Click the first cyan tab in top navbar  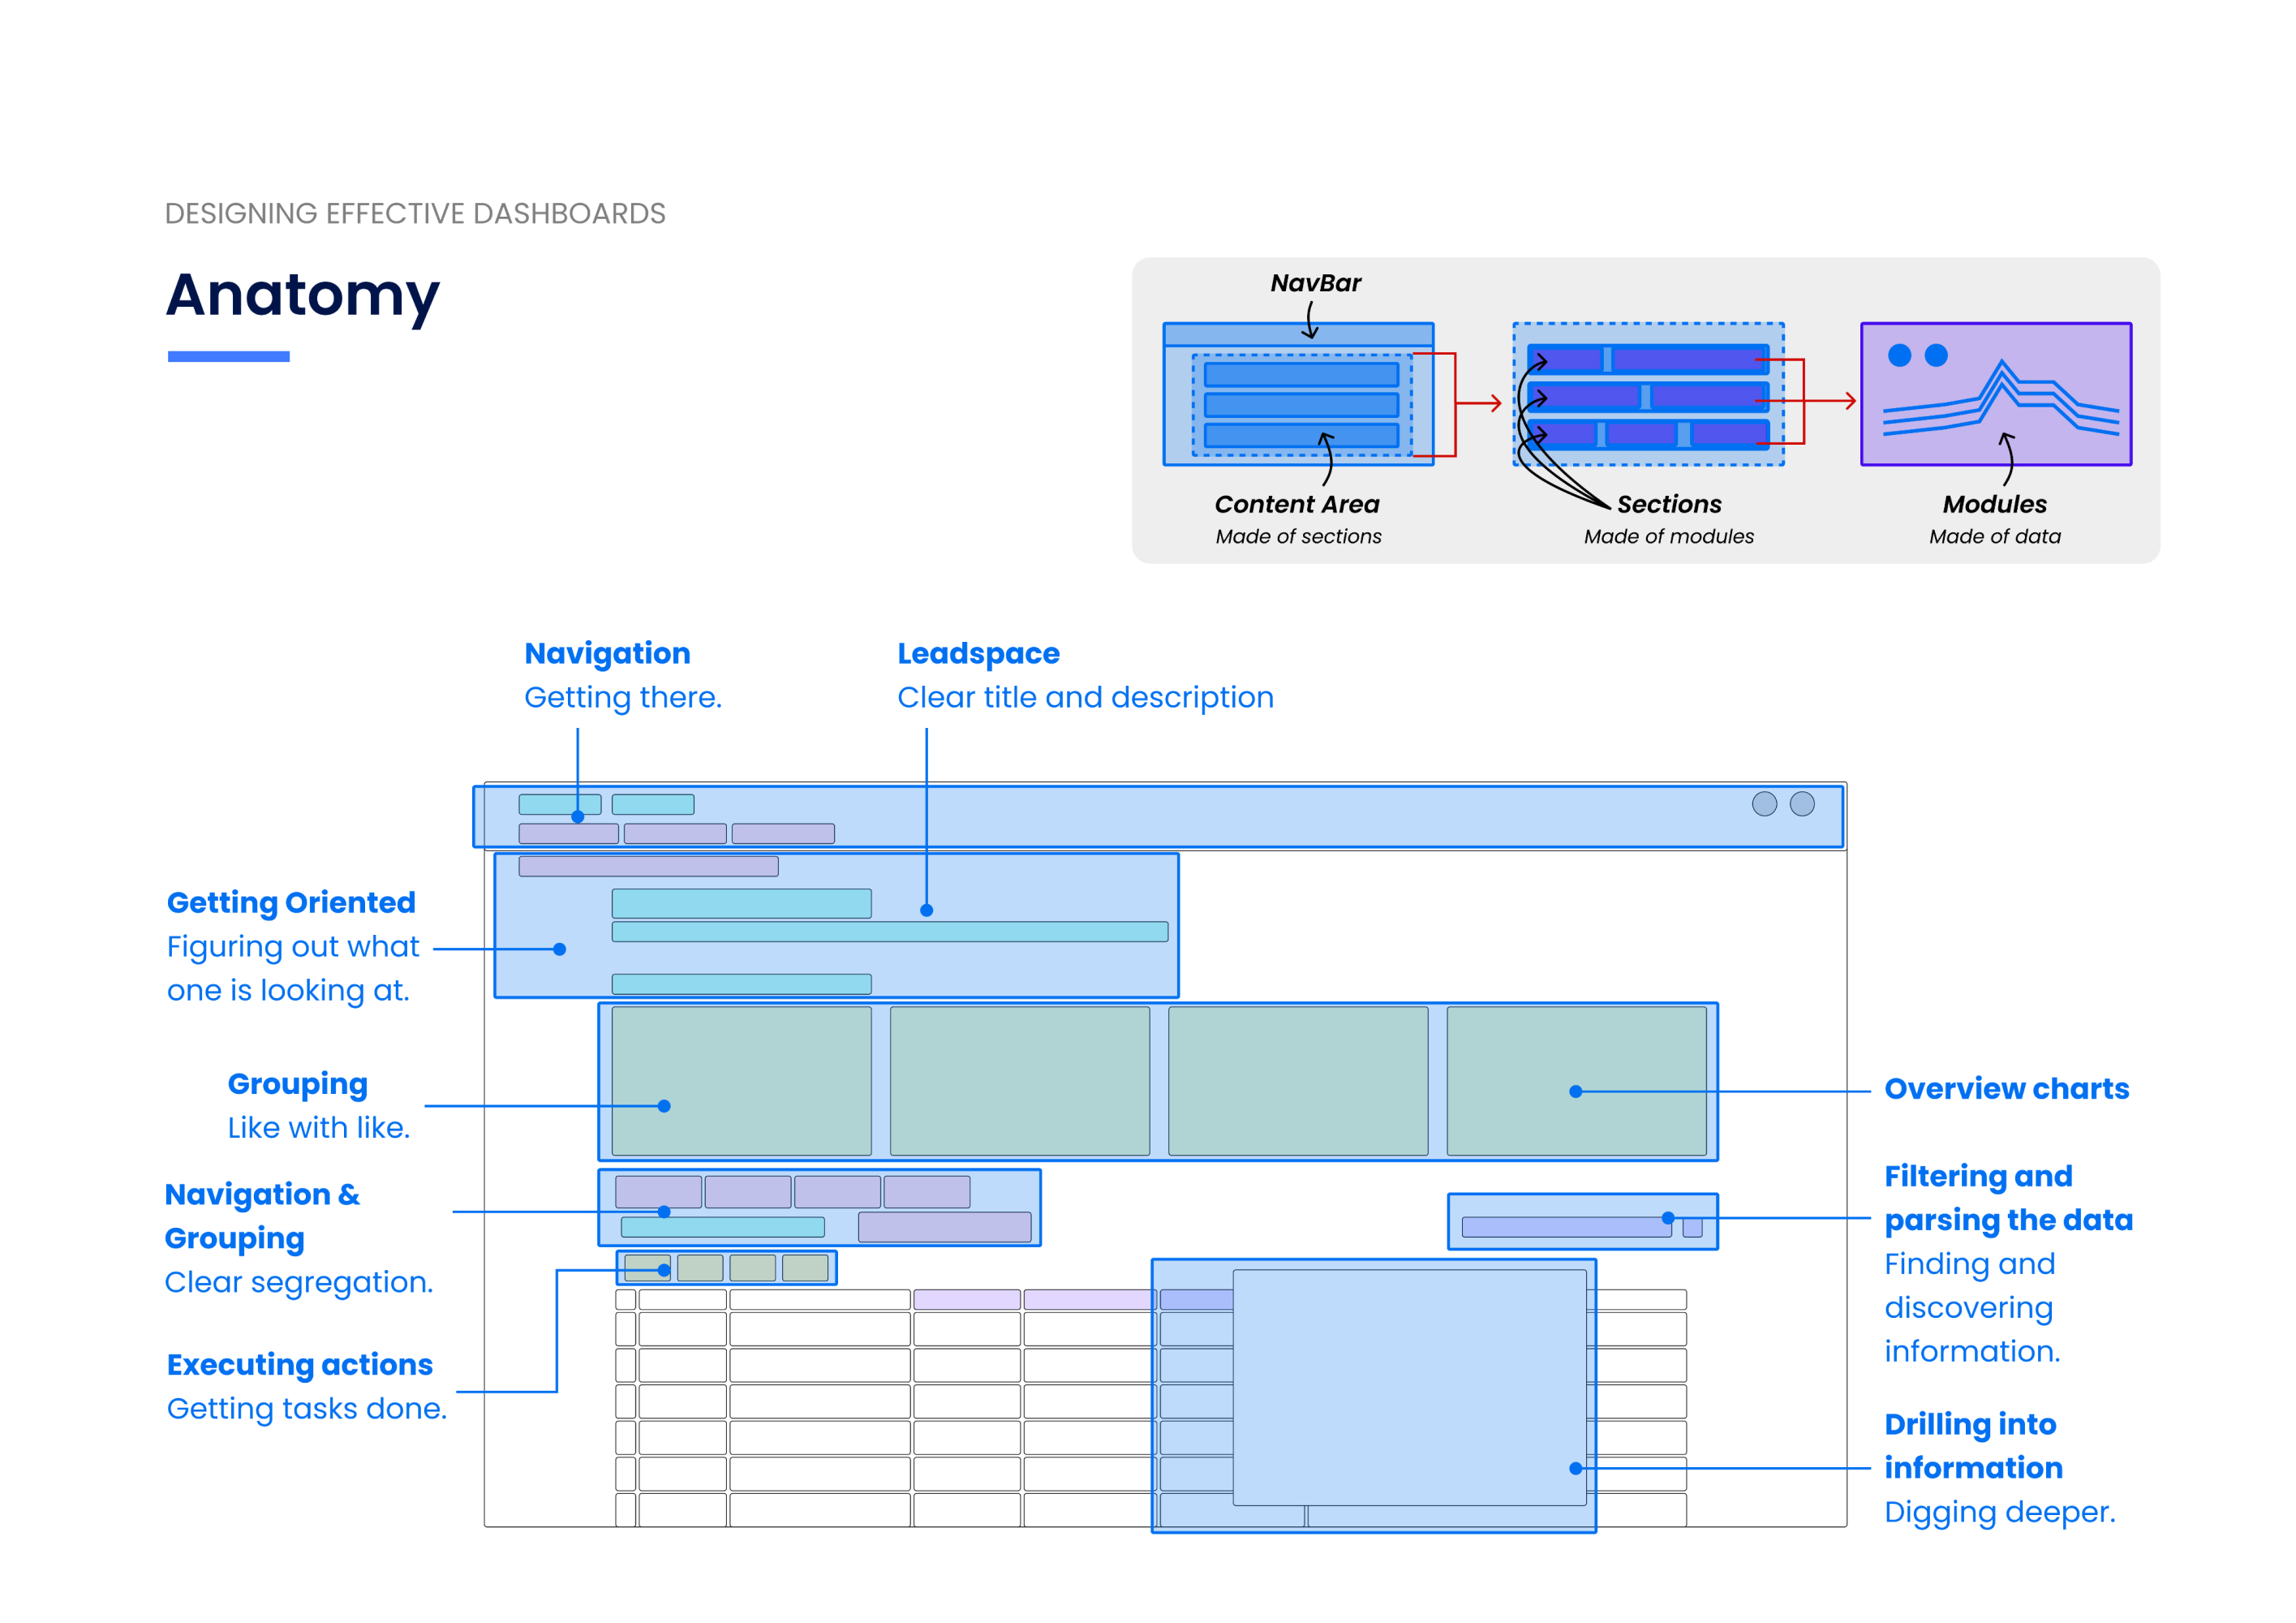[560, 804]
